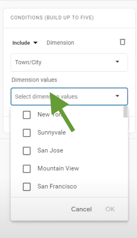The image size is (137, 238).
Task: Click the Conditions (Build up to five) header
Action: tap(52, 18)
